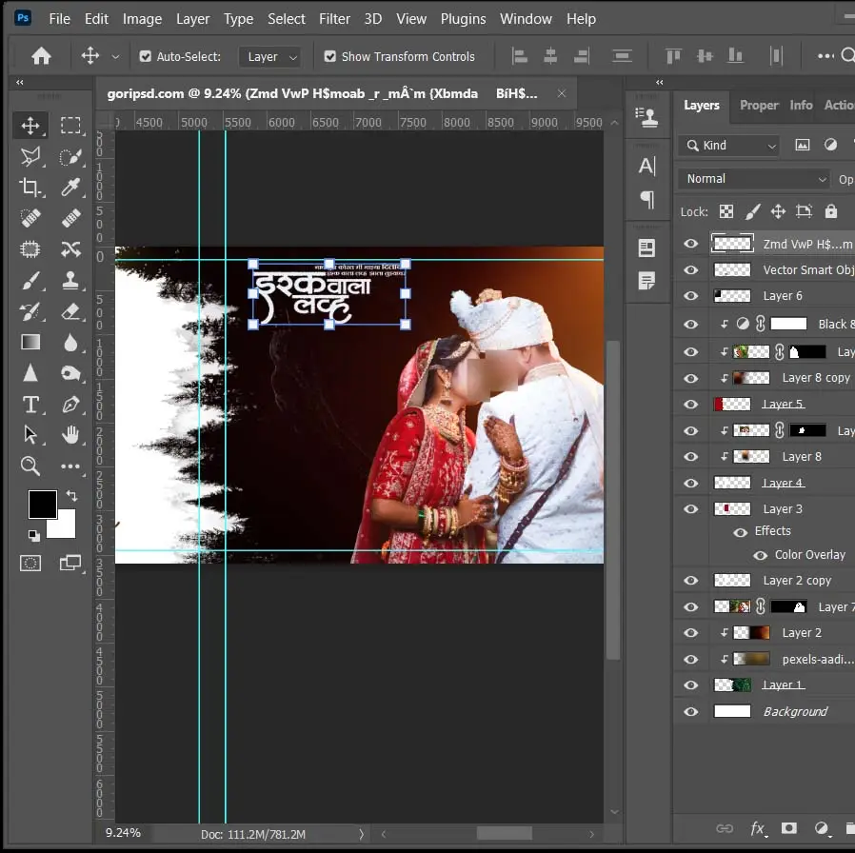Select the Zoom tool
This screenshot has height=853, width=855.
[30, 466]
